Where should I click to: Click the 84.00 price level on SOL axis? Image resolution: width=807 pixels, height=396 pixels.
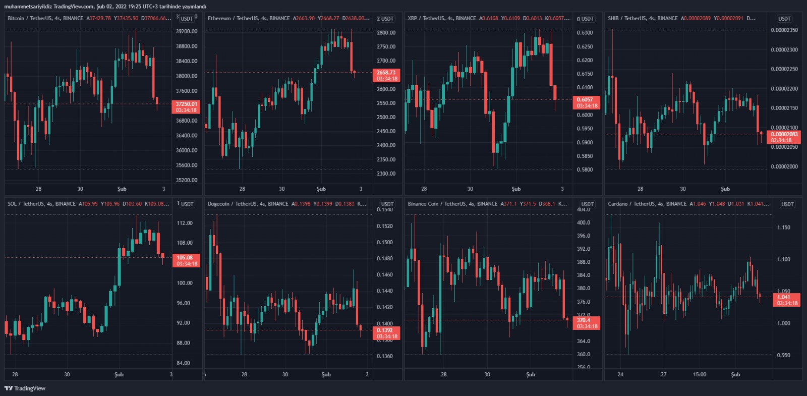[x=184, y=363]
